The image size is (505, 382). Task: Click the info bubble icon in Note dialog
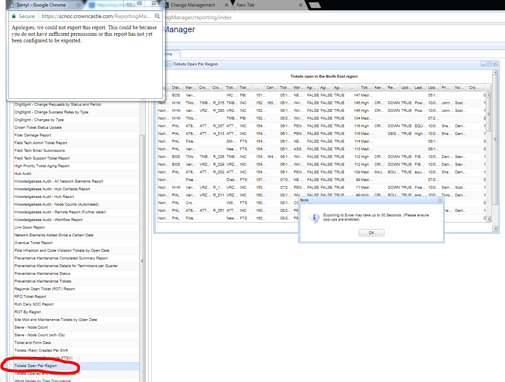click(x=314, y=218)
